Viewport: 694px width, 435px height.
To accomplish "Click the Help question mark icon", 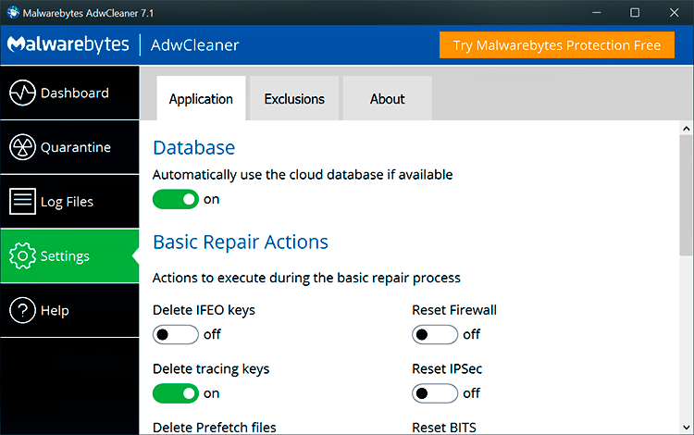I will (x=22, y=310).
